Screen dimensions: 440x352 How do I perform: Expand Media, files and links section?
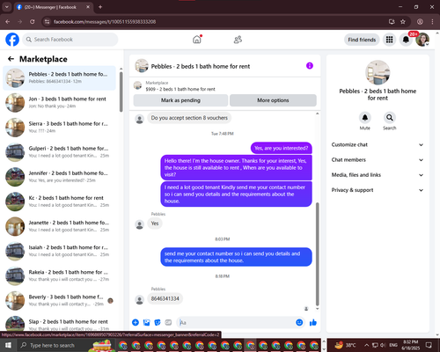coord(378,175)
